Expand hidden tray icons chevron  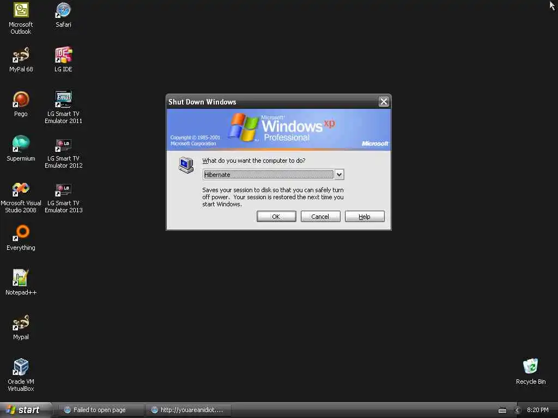518,410
